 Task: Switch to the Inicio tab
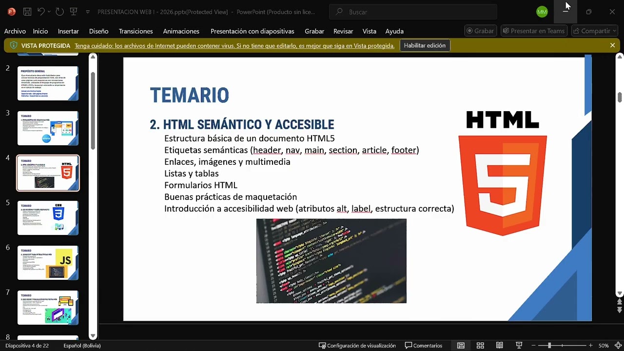[40, 31]
